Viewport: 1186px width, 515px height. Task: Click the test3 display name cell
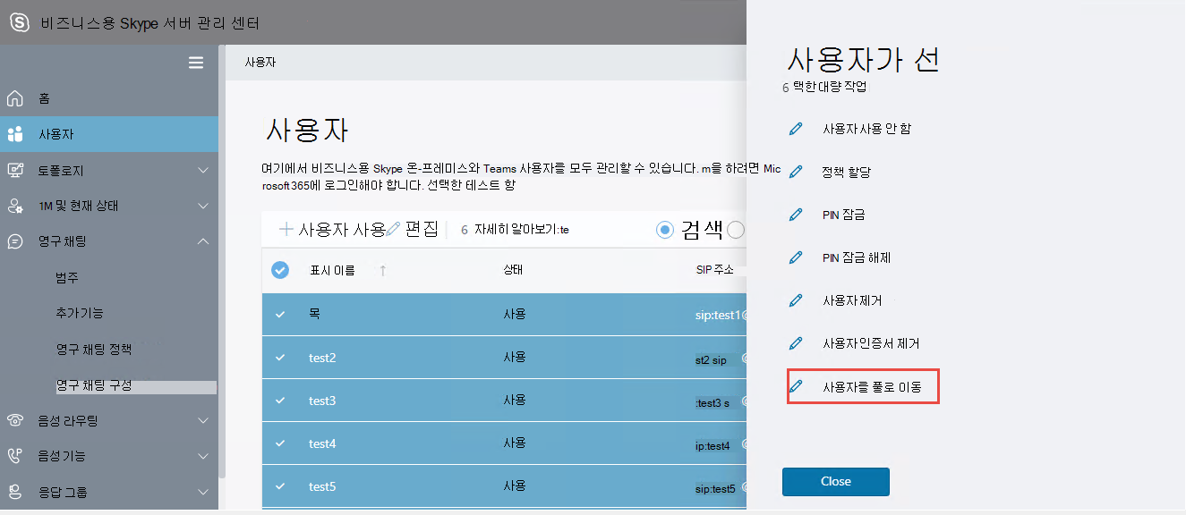[322, 401]
